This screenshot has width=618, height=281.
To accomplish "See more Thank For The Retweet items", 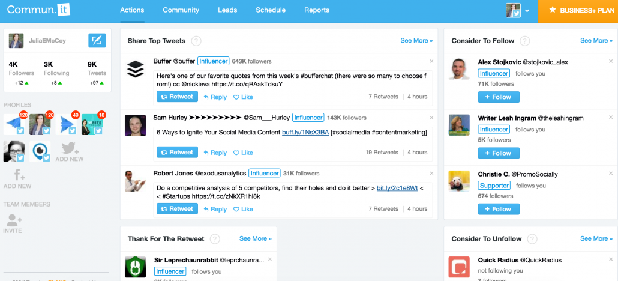I will (x=256, y=238).
